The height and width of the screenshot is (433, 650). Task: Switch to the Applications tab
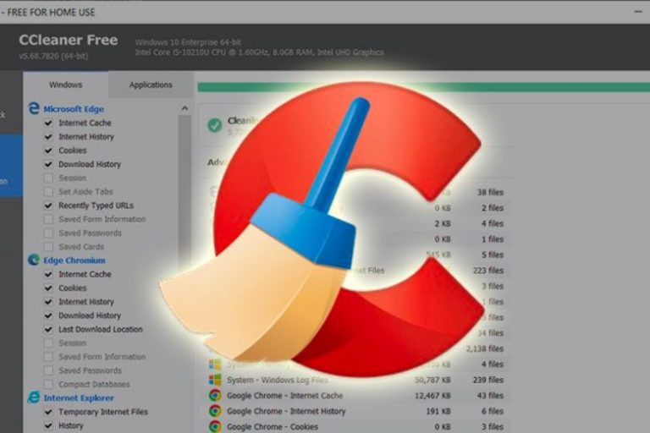151,85
